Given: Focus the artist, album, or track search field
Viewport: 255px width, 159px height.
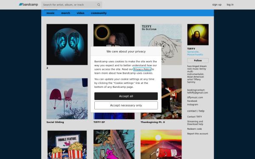Looking at the screenshot, I should coord(71,5).
